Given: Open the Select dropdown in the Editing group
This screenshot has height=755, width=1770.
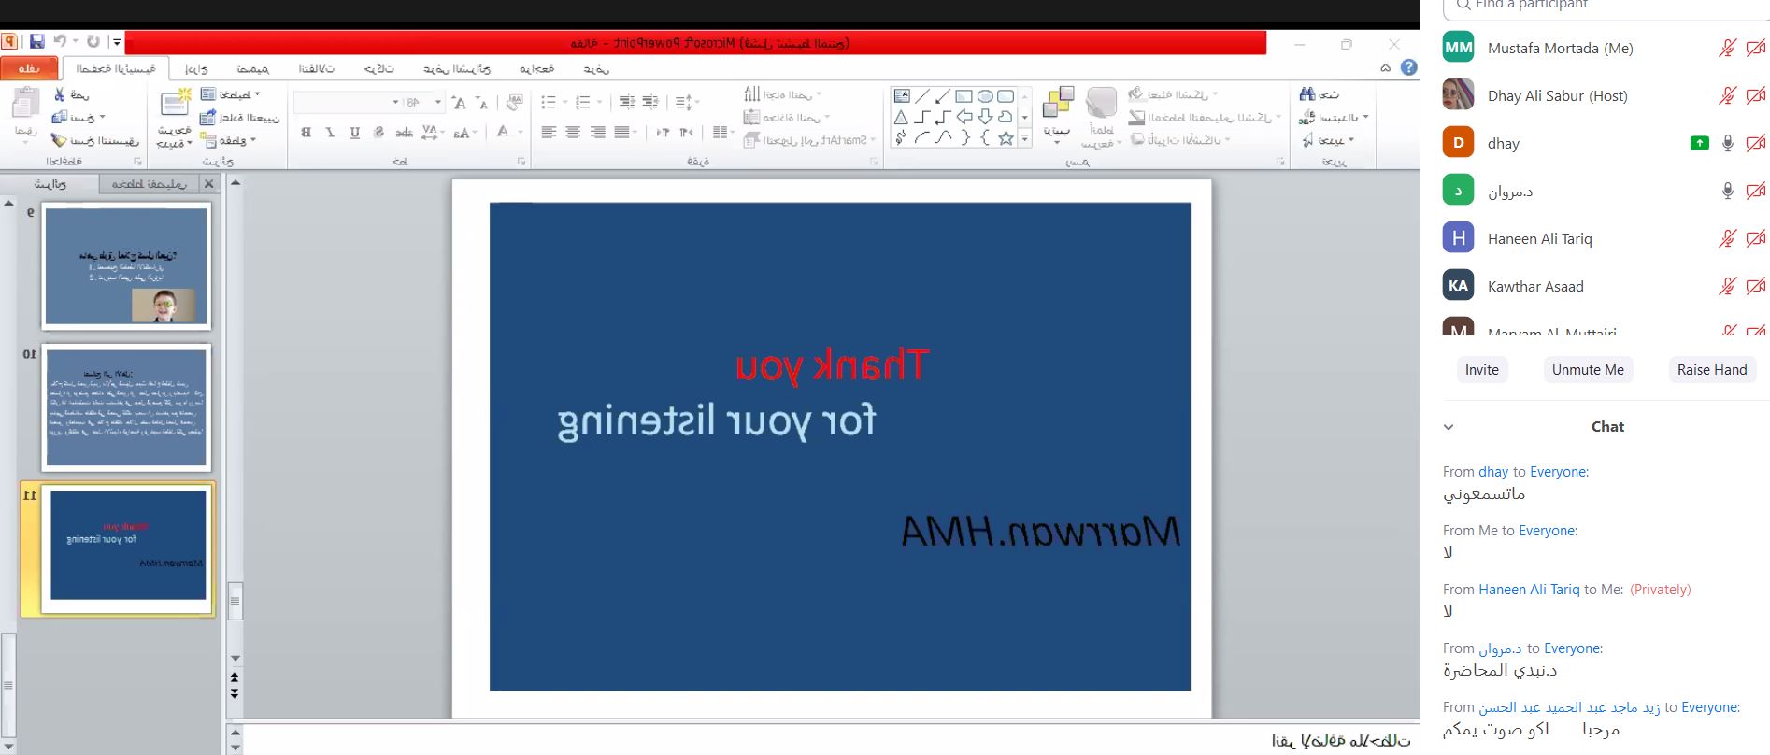Looking at the screenshot, I should [x=1327, y=140].
